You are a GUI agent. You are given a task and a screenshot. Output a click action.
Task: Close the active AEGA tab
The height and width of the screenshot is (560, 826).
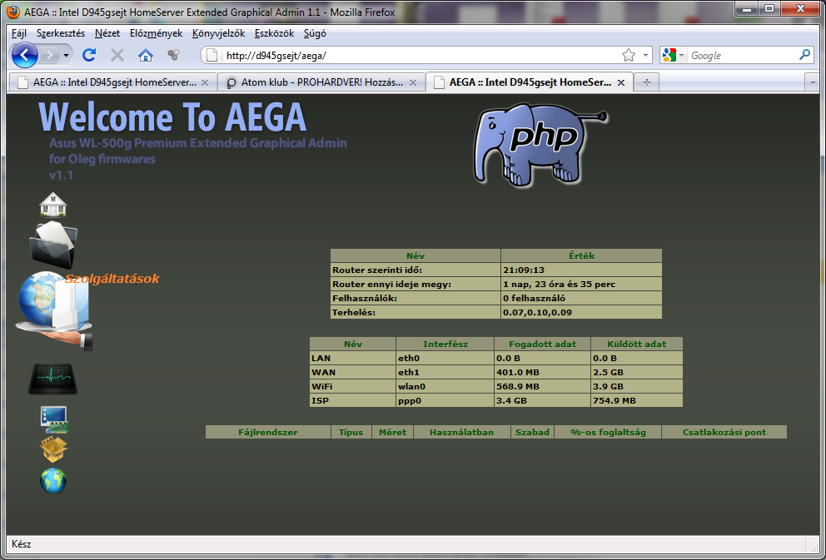tap(621, 82)
